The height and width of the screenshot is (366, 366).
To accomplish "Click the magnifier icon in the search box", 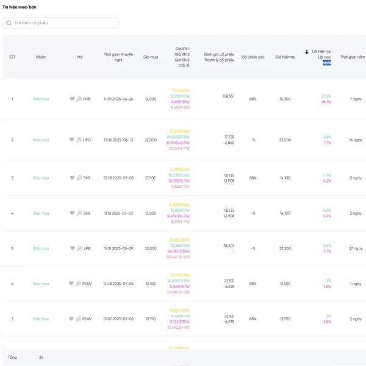I will click(x=9, y=23).
